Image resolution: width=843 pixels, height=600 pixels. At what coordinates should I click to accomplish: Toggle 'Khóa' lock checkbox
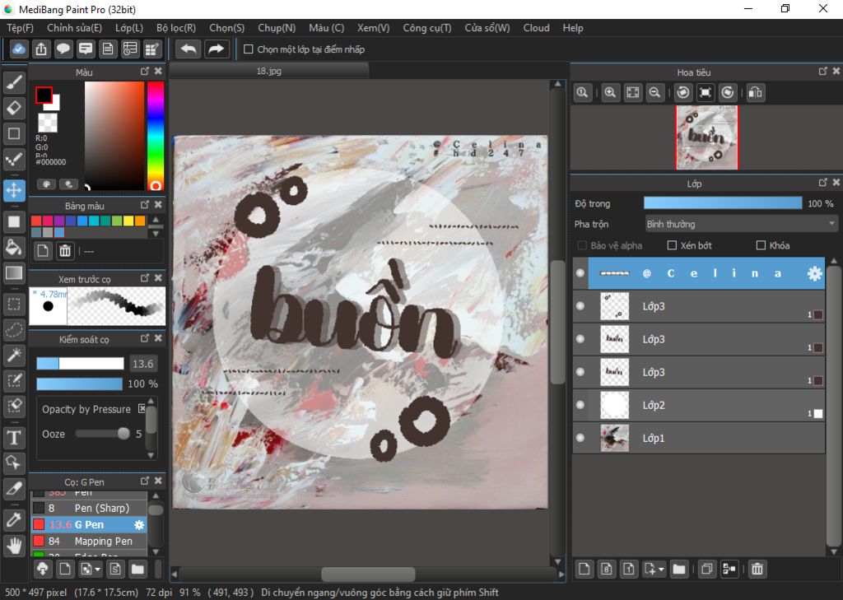761,245
